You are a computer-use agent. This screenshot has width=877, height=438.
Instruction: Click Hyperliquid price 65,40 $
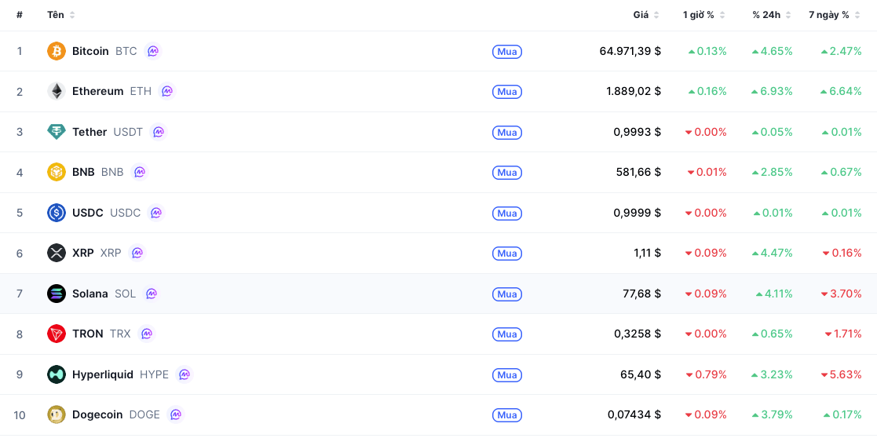click(x=641, y=374)
